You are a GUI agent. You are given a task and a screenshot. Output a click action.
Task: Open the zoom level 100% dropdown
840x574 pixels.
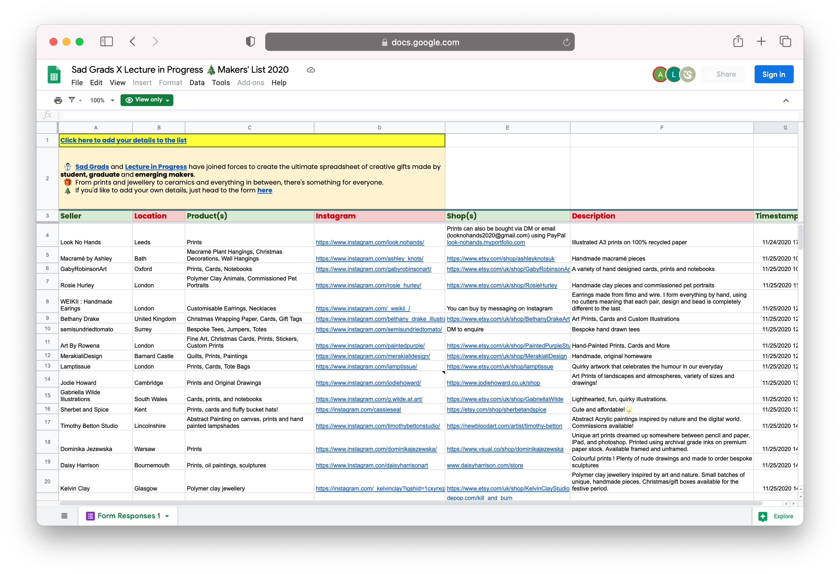(102, 100)
